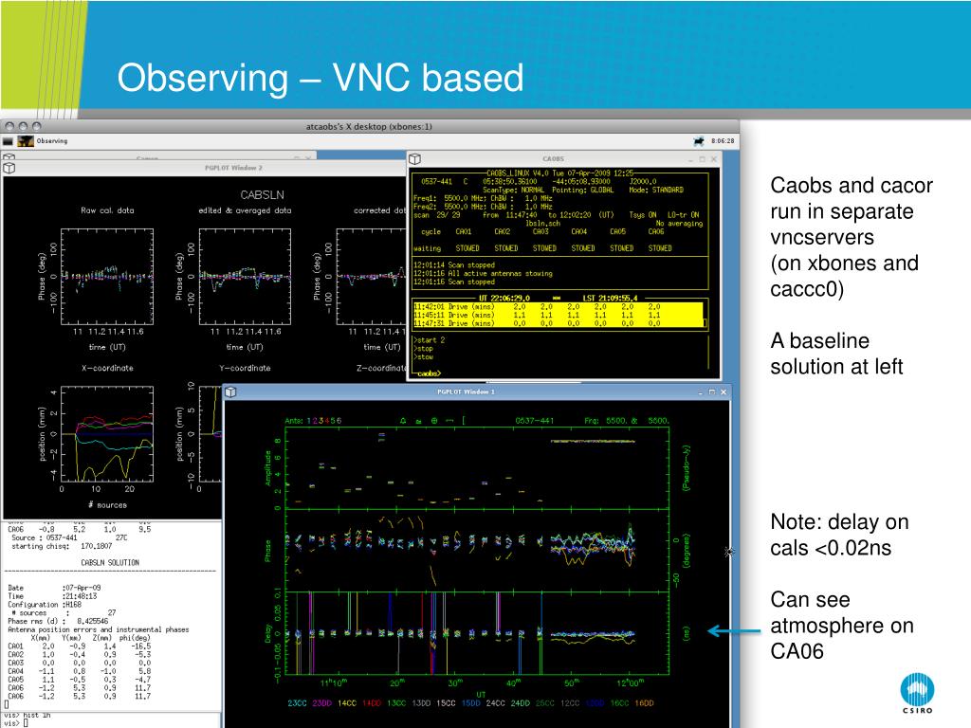The image size is (971, 728).
Task: Click the pin icon beside the panel clock
Action: 699,141
